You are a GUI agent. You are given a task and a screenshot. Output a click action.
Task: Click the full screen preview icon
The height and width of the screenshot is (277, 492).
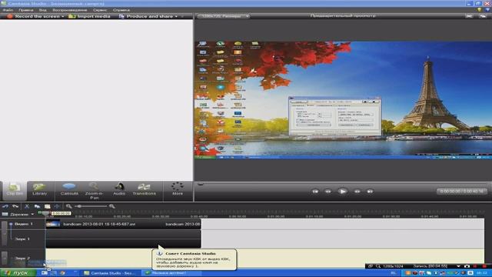click(x=469, y=16)
